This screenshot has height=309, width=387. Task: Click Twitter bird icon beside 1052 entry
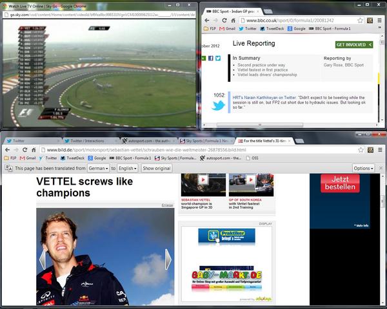[x=219, y=106]
